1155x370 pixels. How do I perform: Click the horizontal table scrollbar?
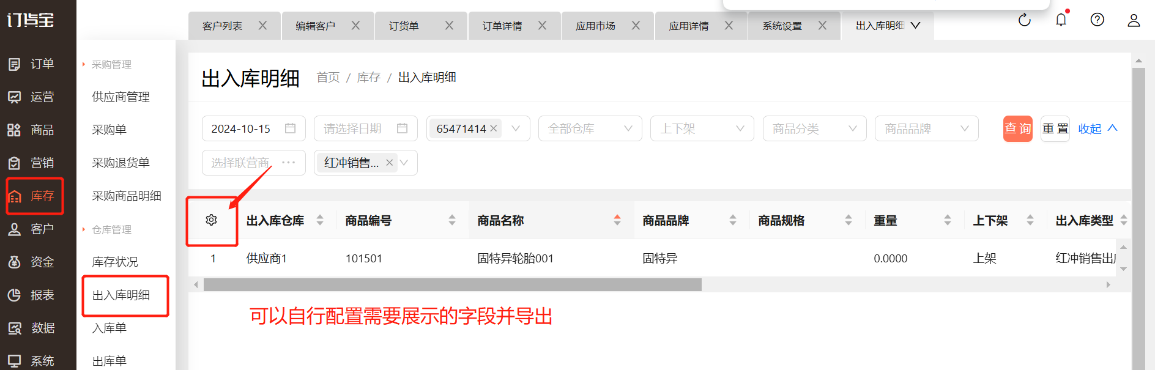(452, 285)
